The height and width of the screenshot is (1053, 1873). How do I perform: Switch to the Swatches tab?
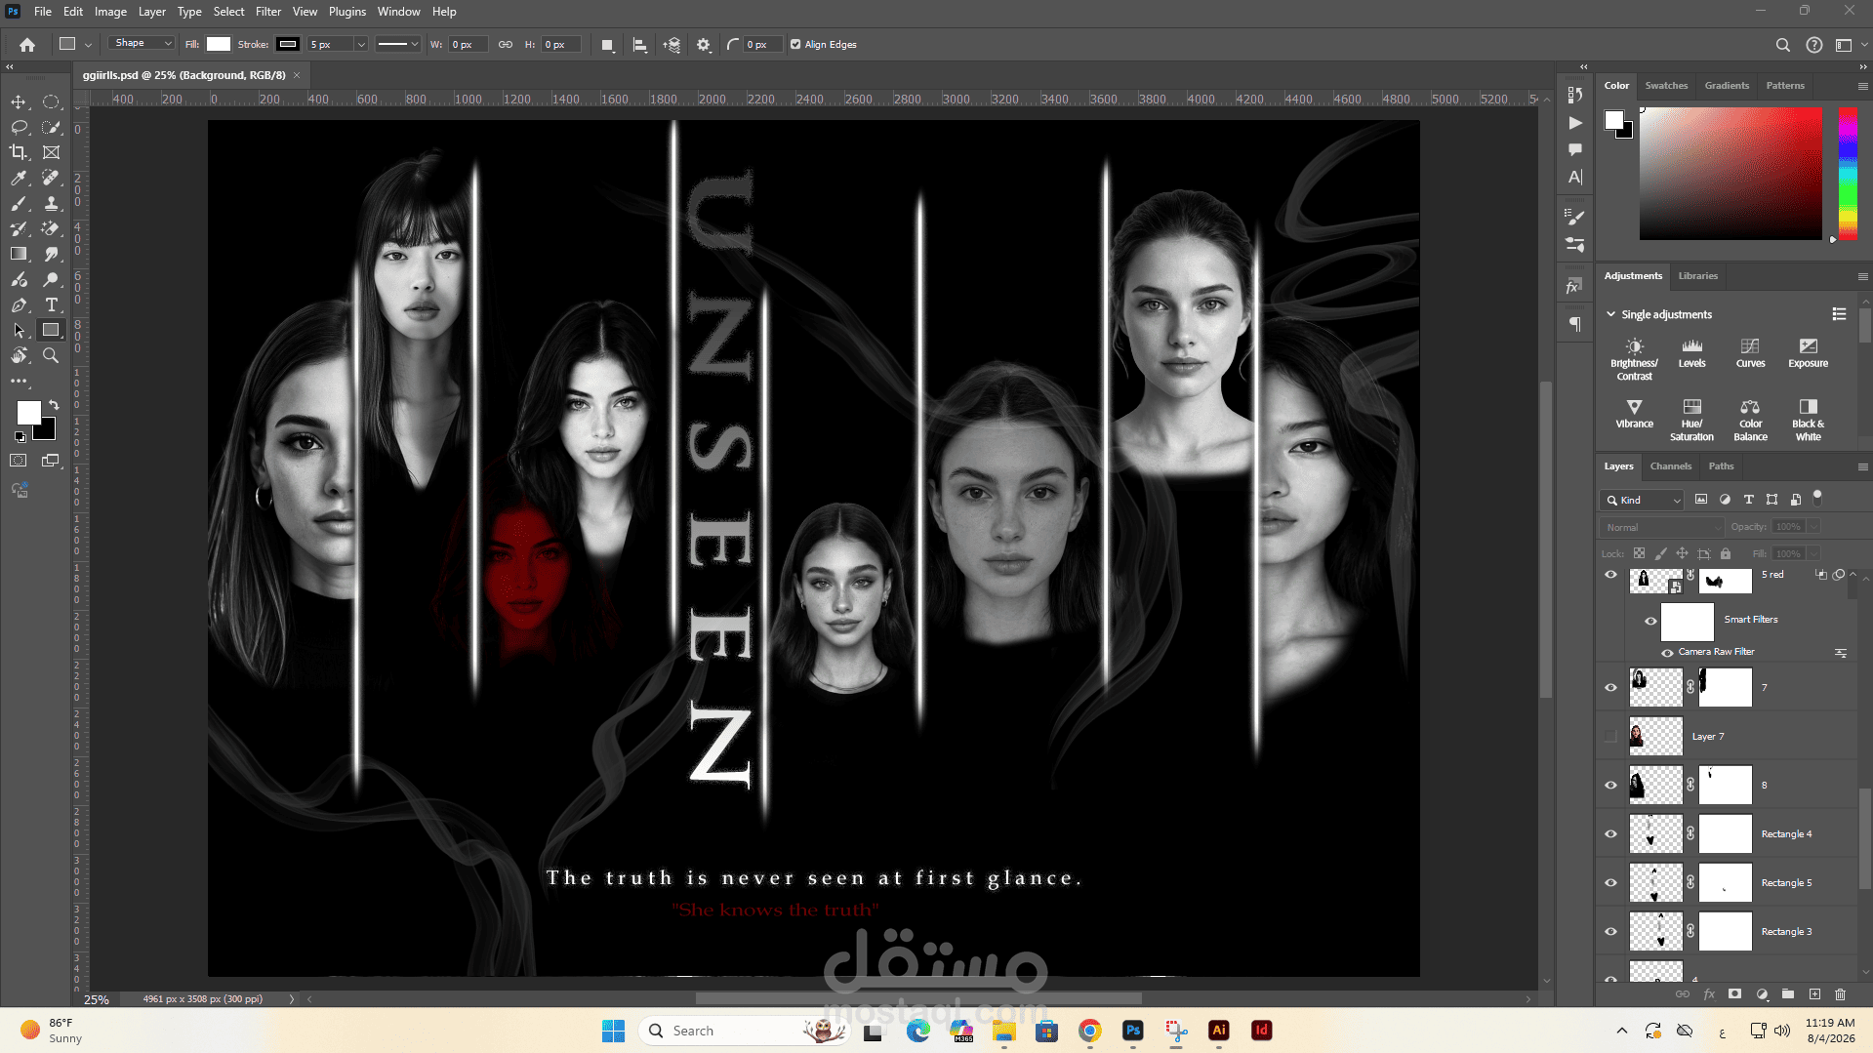pos(1666,85)
